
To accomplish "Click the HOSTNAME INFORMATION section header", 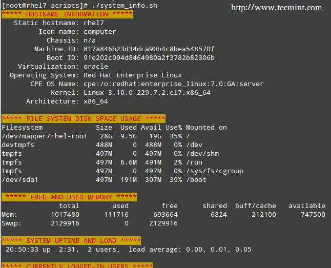I will [x=67, y=14].
